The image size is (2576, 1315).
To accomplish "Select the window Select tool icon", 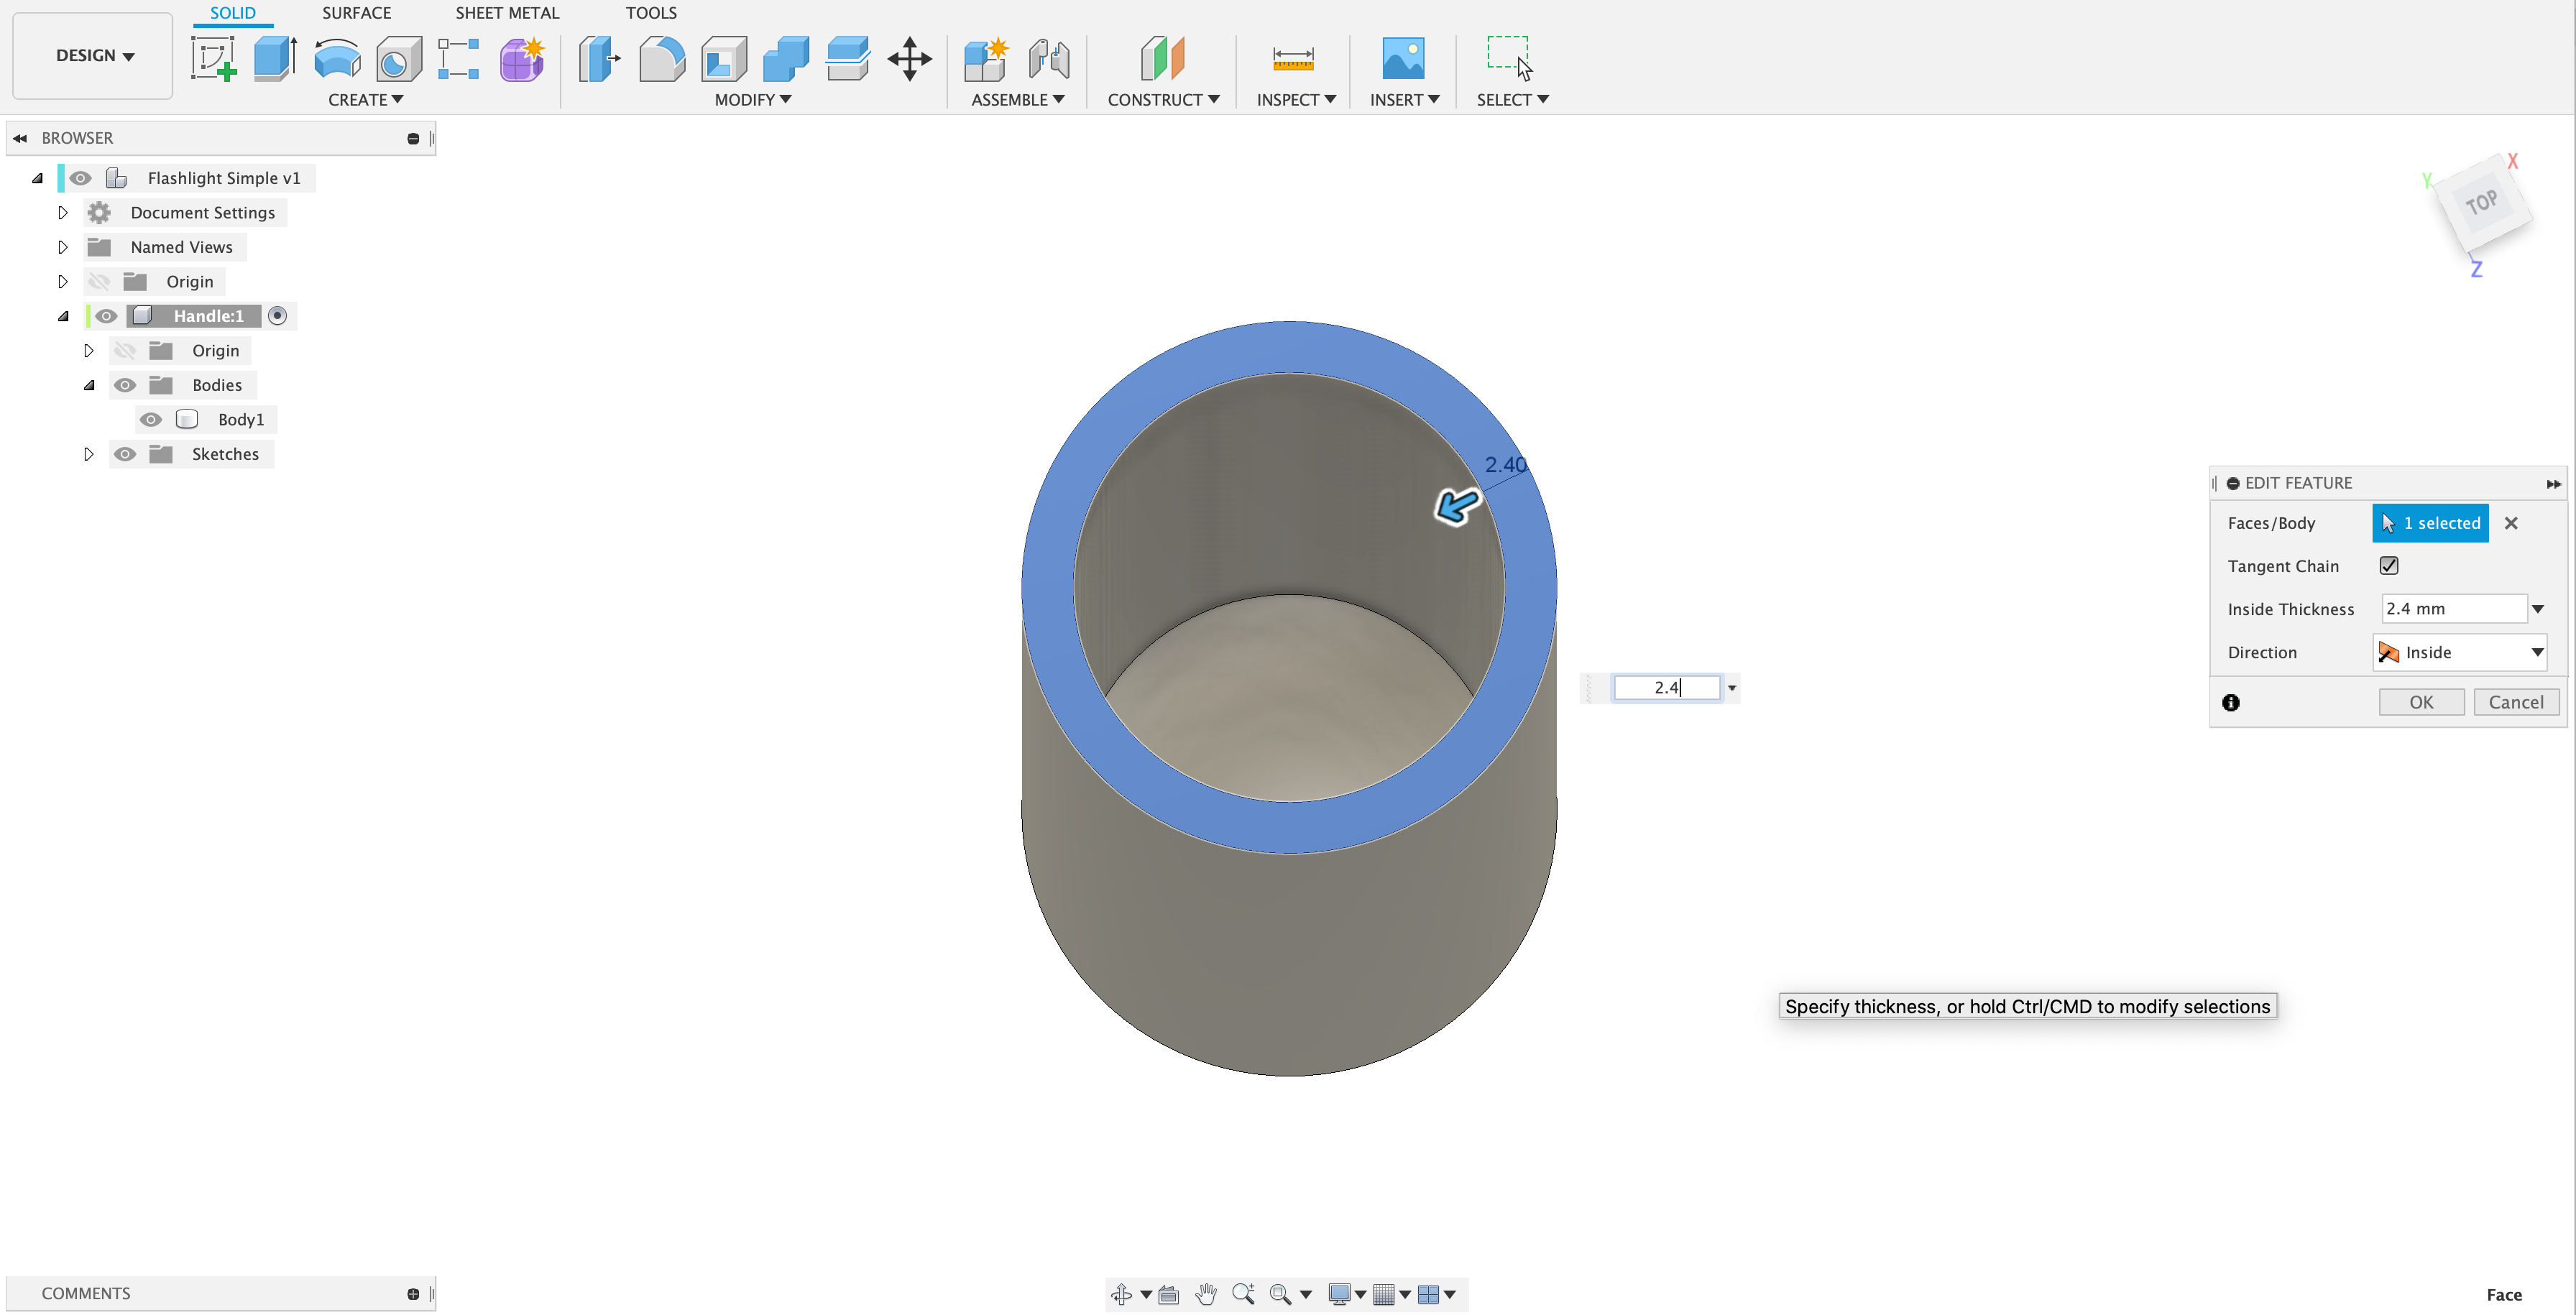I will [1510, 57].
